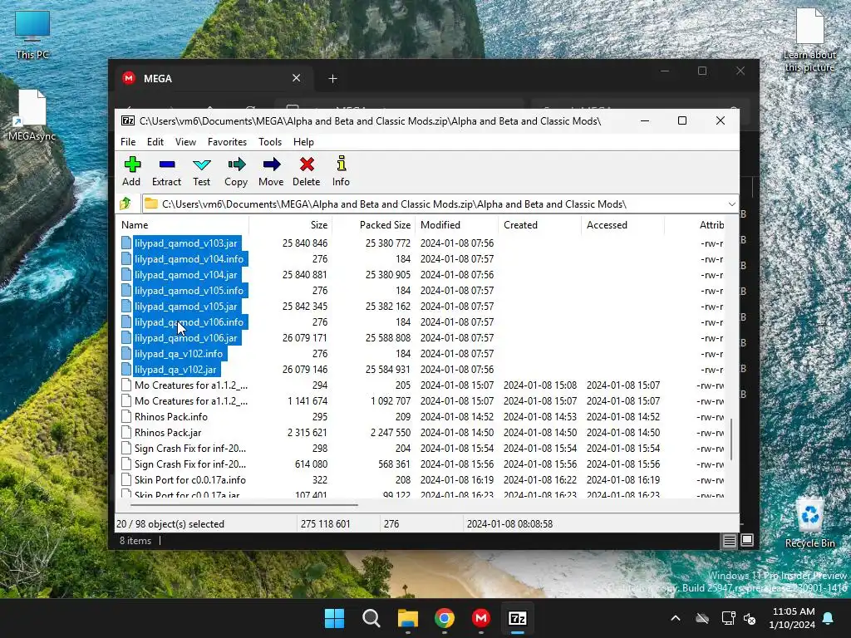Viewport: 851px width, 638px height.
Task: Open the Favorites menu
Action: pyautogui.click(x=227, y=141)
